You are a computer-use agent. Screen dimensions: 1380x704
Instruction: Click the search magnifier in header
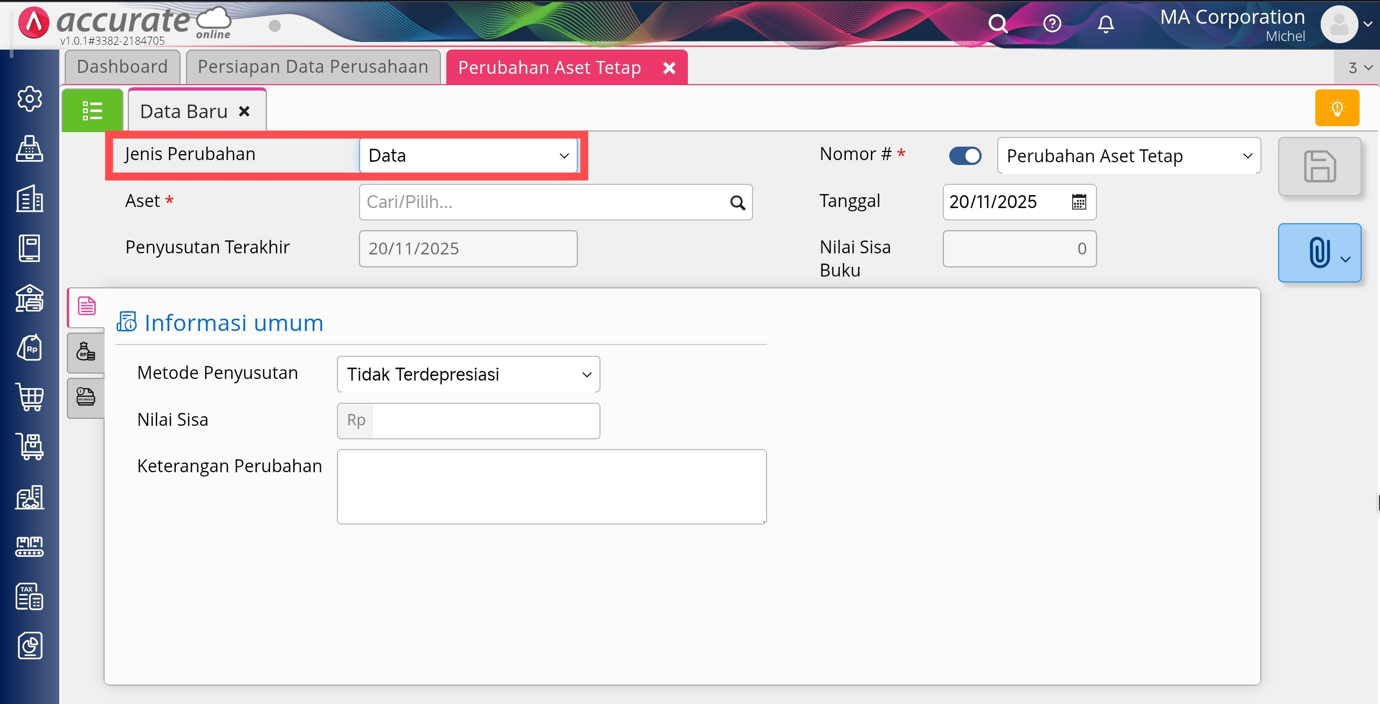pyautogui.click(x=997, y=24)
